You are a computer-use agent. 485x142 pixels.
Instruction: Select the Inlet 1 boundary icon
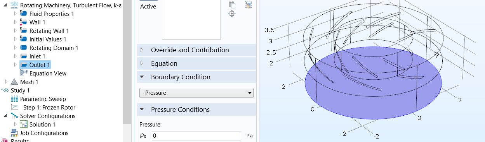point(23,56)
